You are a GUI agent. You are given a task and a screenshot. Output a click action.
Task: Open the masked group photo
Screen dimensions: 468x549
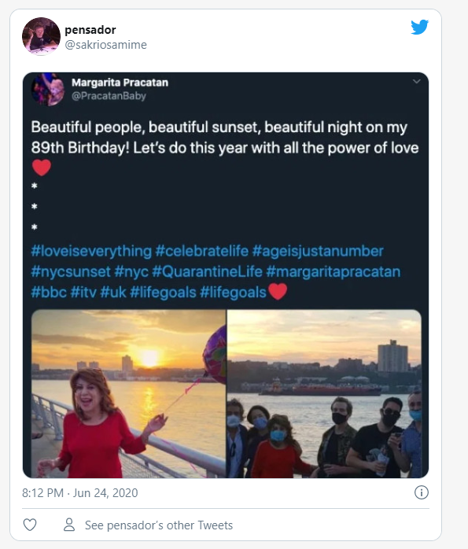click(x=324, y=393)
